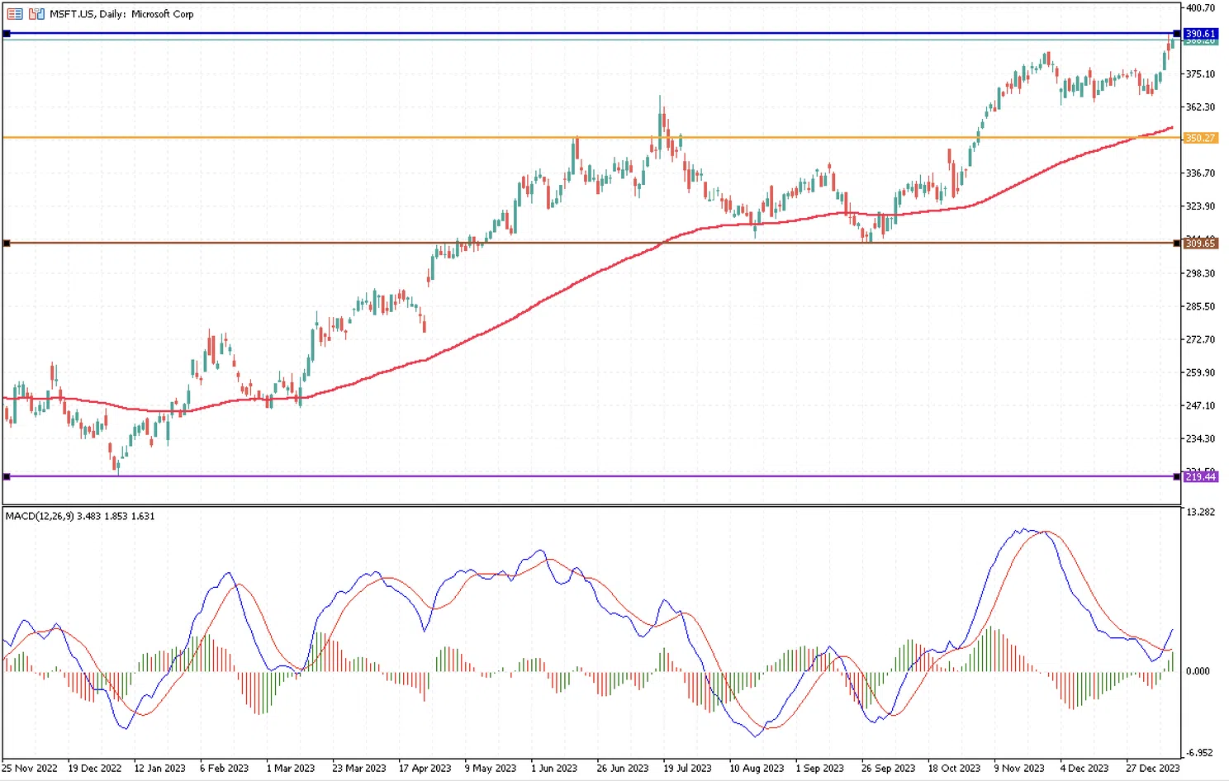
Task: Click the 4 Dec 2023 date marker
Action: pos(1084,768)
